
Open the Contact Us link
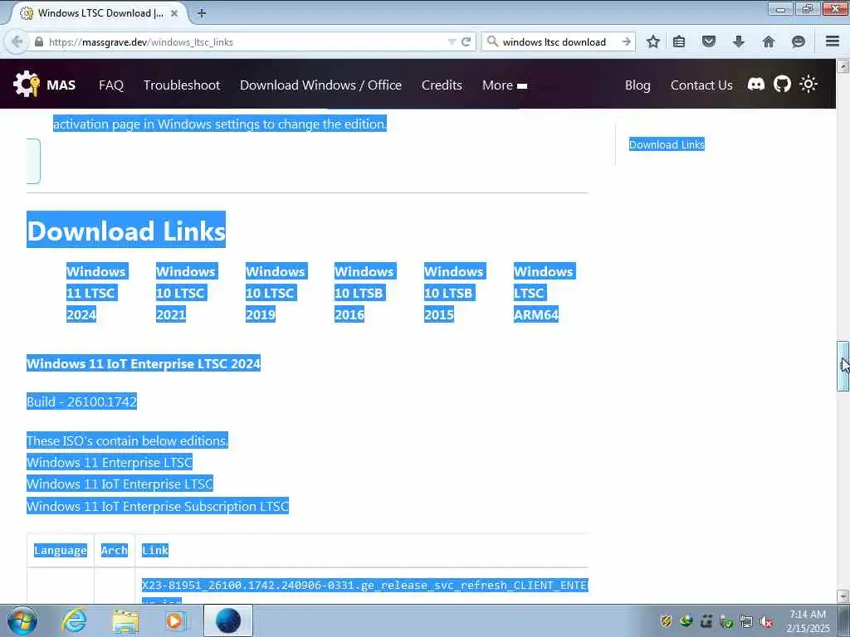click(701, 85)
